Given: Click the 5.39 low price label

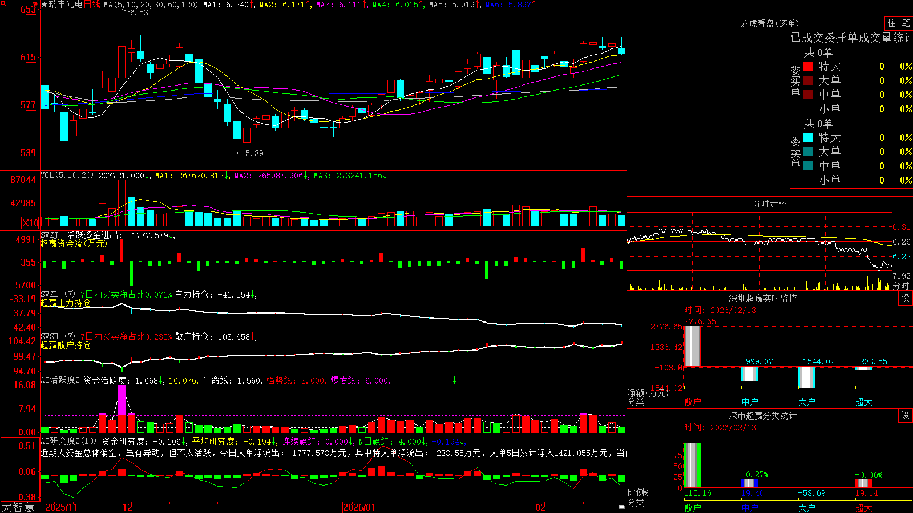Looking at the screenshot, I should tap(254, 153).
